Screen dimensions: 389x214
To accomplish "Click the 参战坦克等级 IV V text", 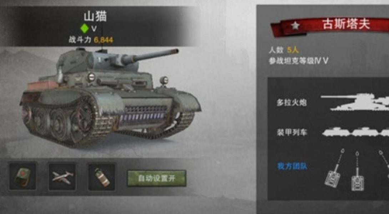I will click(x=298, y=61).
